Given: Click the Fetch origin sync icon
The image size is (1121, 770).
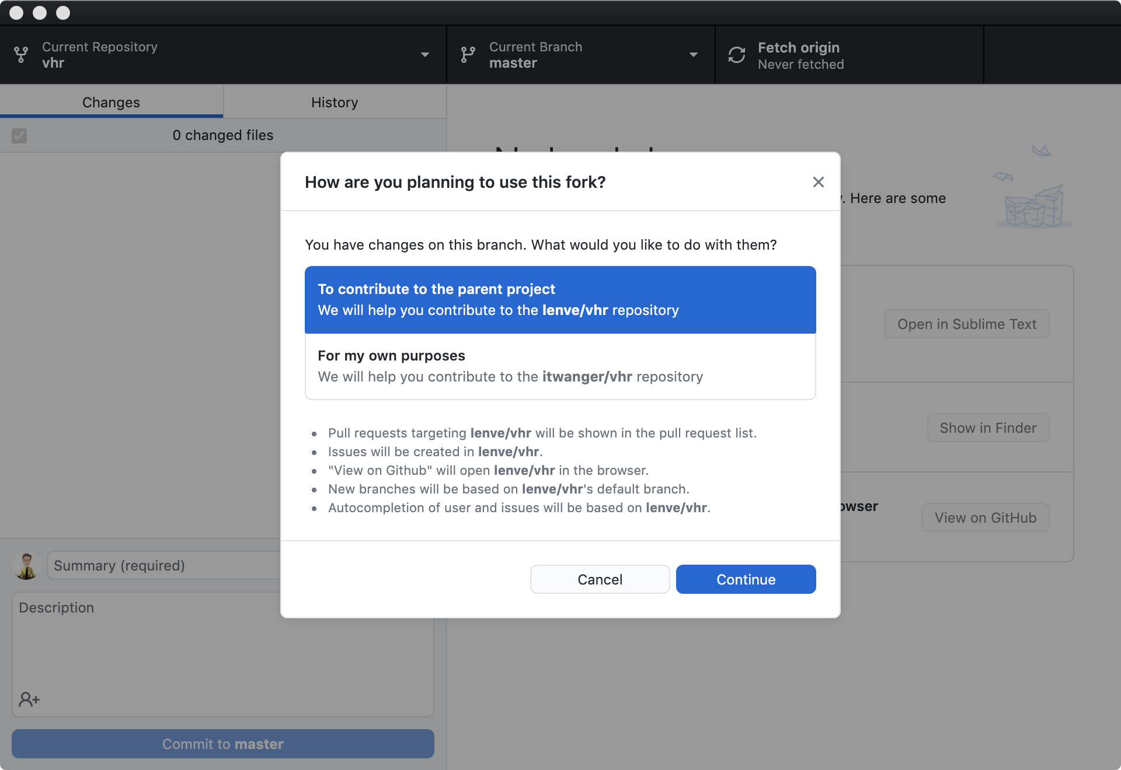Looking at the screenshot, I should [737, 55].
